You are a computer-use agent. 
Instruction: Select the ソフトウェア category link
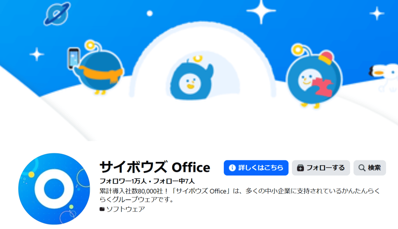126,209
